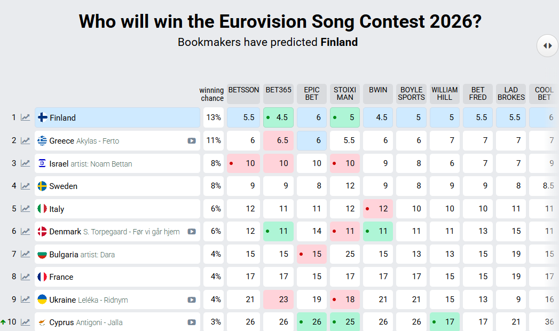Open the Finland country entry
This screenshot has height=331, width=559.
pyautogui.click(x=63, y=118)
